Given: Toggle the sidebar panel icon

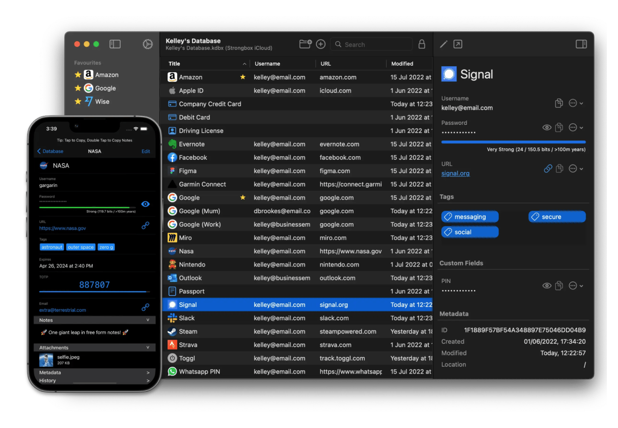Looking at the screenshot, I should (x=115, y=44).
